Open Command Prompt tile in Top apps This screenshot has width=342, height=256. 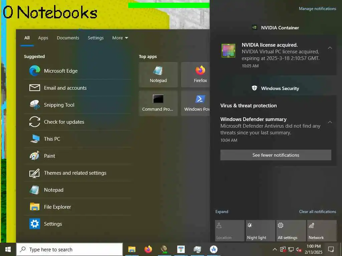158,103
